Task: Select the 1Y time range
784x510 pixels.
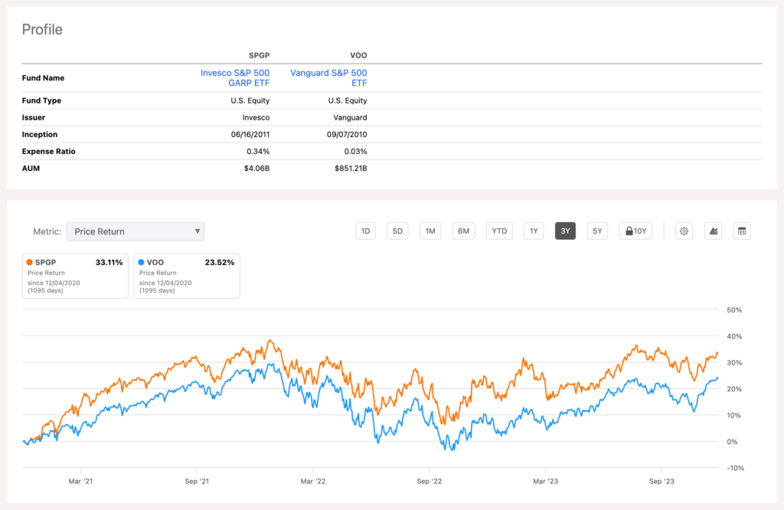Action: (x=534, y=231)
